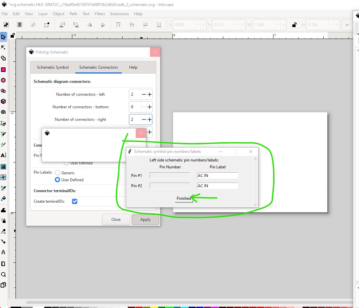Viewport: 359px width, 308px height.
Task: Select the Spray tool
Action: [x=3, y=221]
